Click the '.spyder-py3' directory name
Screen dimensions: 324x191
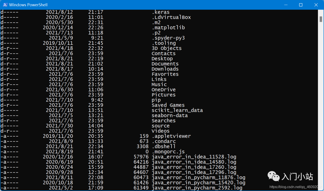click(168, 38)
